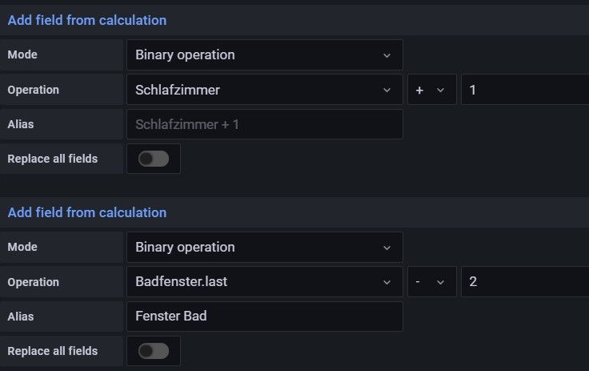
Task: Toggle Replace all fields in the Schlafzimmer calculation
Action: pos(154,159)
